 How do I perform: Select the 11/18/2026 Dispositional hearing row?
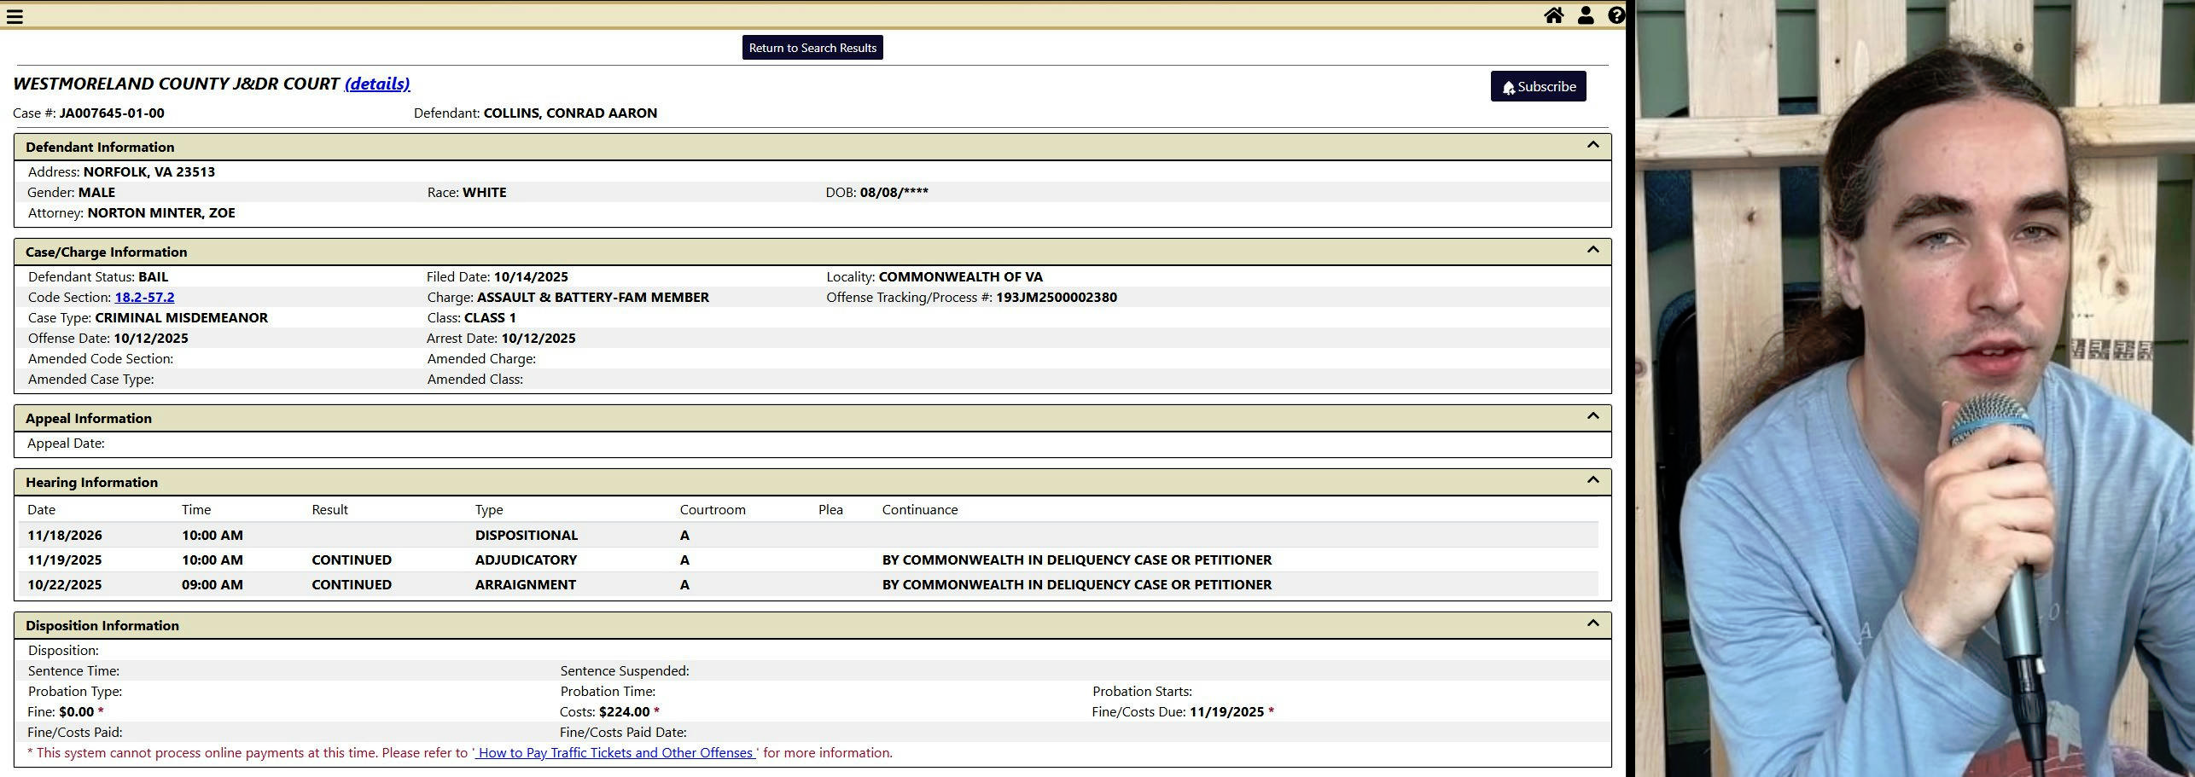526,535
